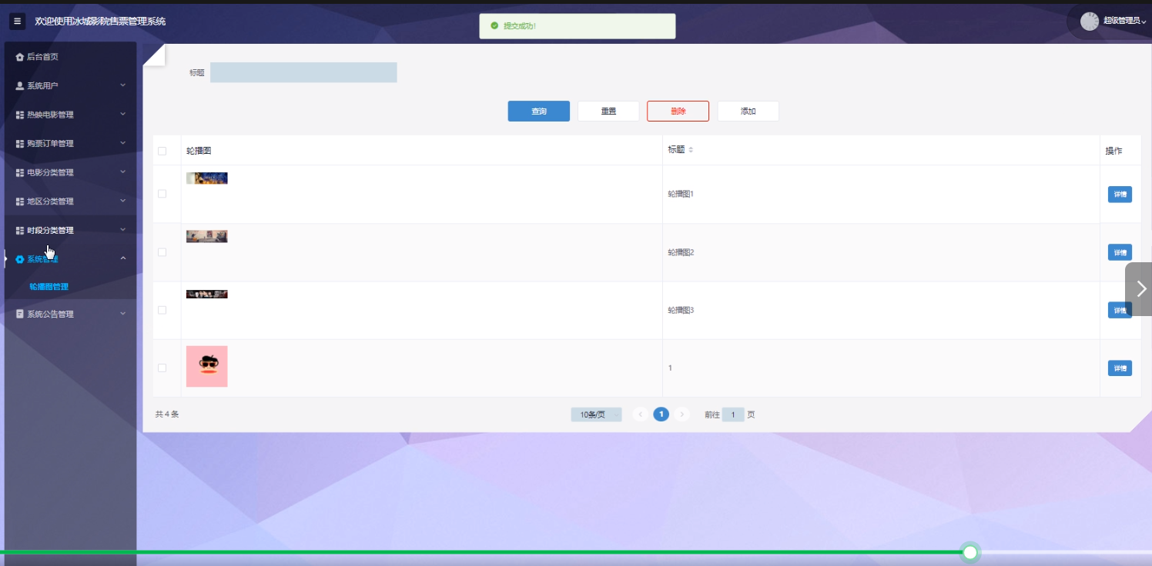Open 详情 for row 轮播图3

[x=1120, y=310]
